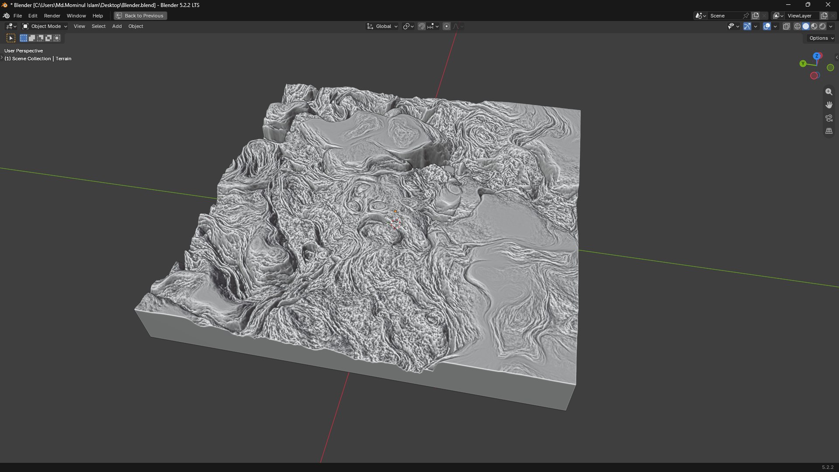
Task: Toggle viewport overlays
Action: point(766,27)
